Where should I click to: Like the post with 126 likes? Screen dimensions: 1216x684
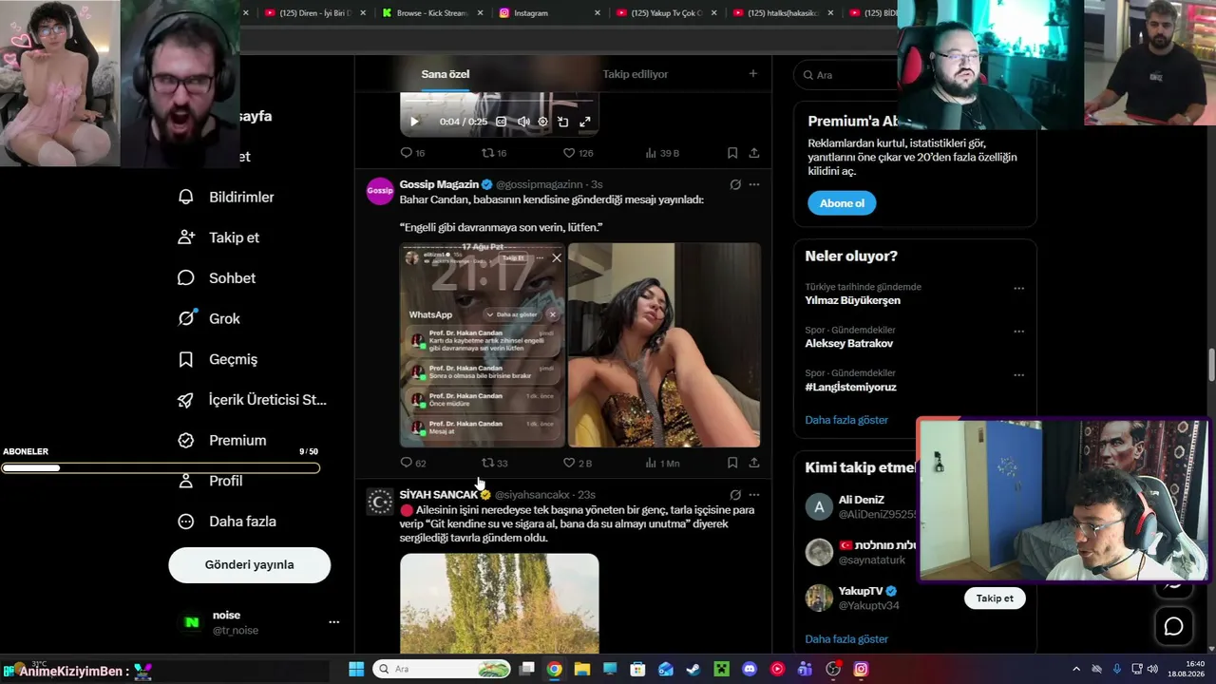[x=578, y=153]
